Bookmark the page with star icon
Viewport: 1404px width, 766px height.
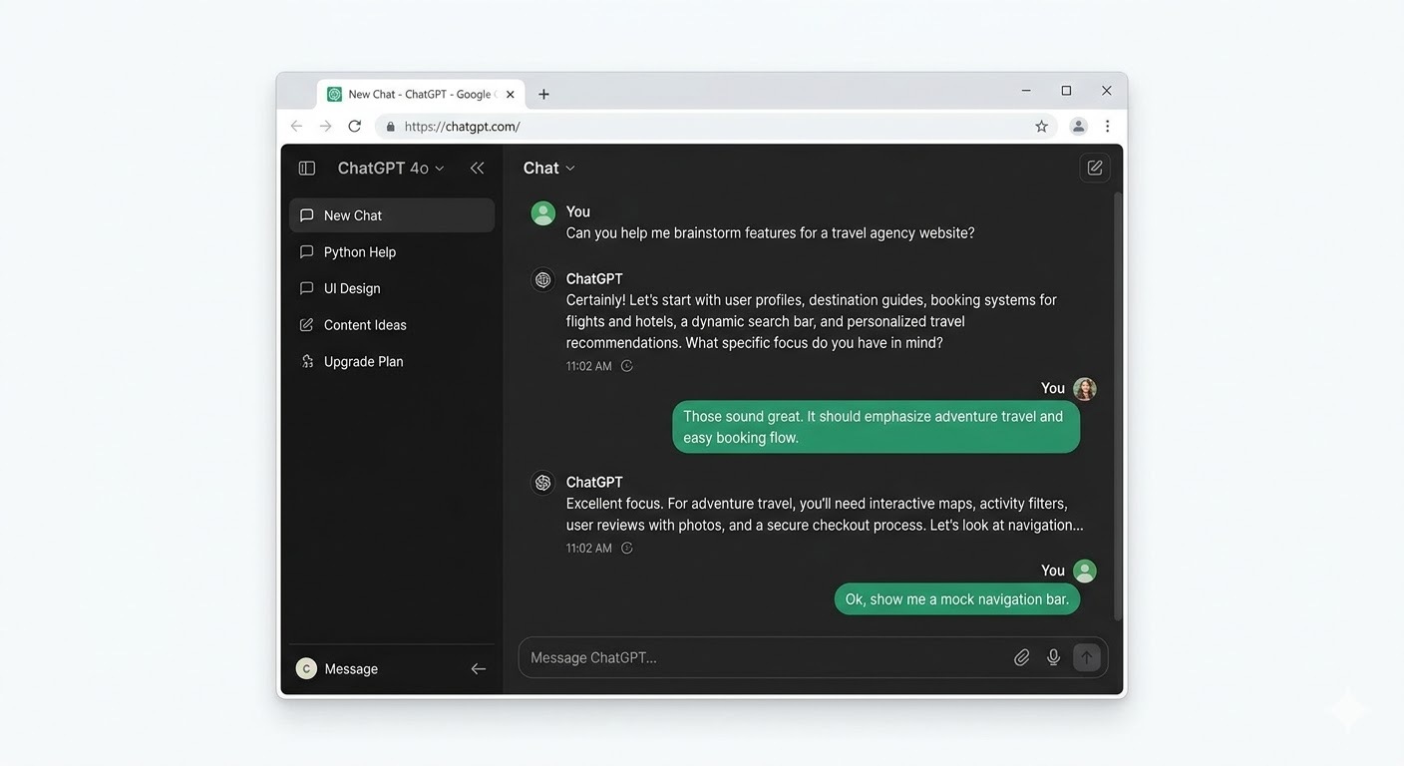1041,127
